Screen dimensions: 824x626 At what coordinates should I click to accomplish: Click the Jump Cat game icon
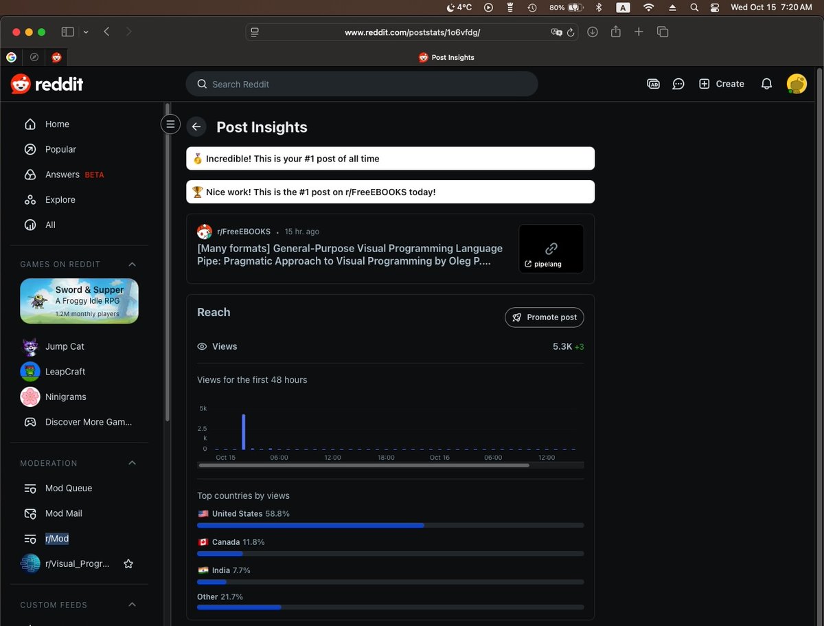click(x=30, y=346)
